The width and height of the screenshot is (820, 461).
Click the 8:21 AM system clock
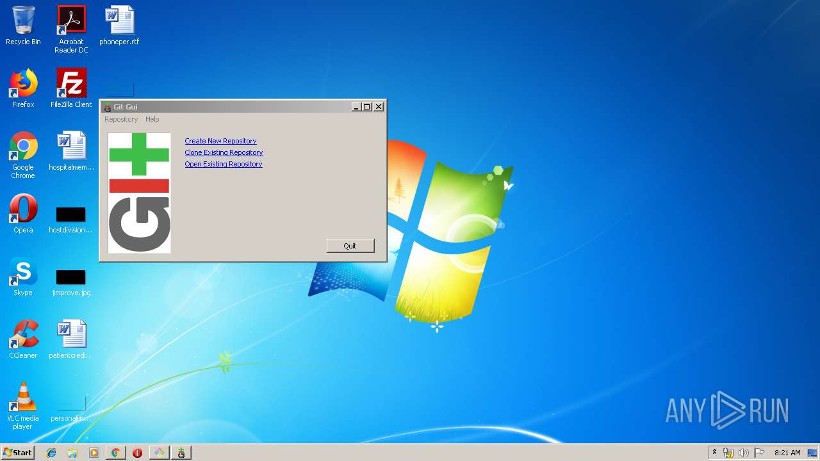[x=787, y=453]
